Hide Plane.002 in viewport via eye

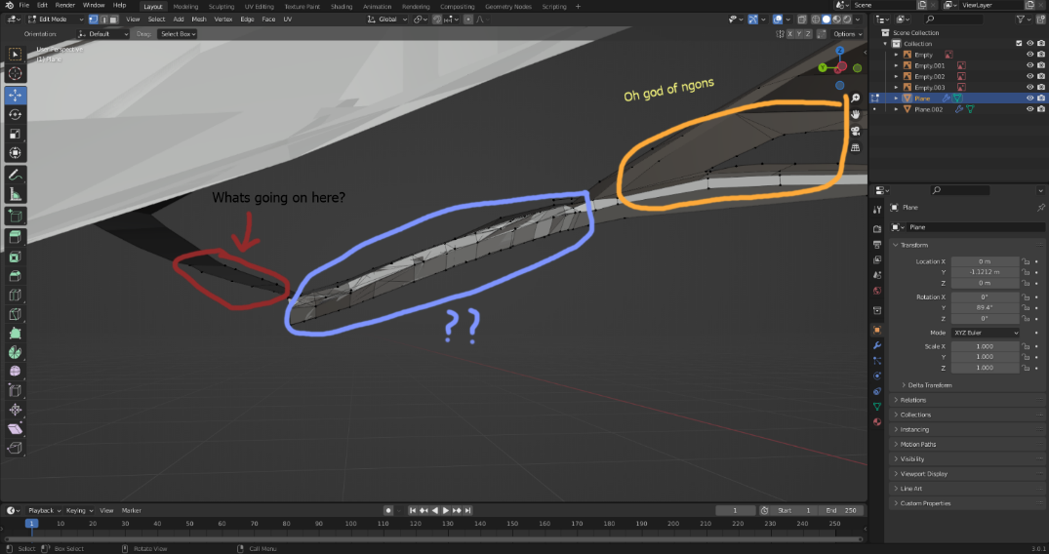point(1029,109)
